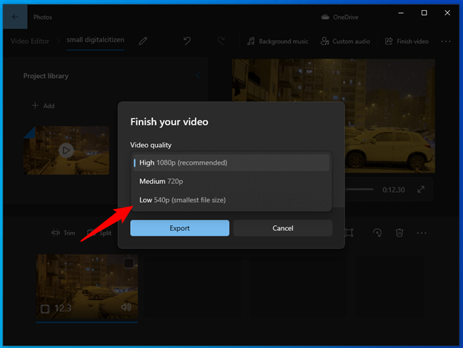Viewport: 463px width, 348px height.
Task: Open top toolbar more options ellipsis
Action: point(446,41)
